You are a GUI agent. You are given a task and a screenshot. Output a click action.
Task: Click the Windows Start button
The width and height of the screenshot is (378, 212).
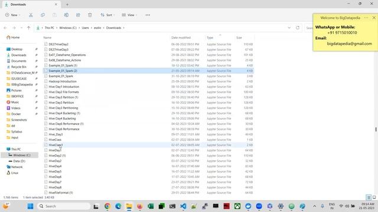click(x=30, y=206)
